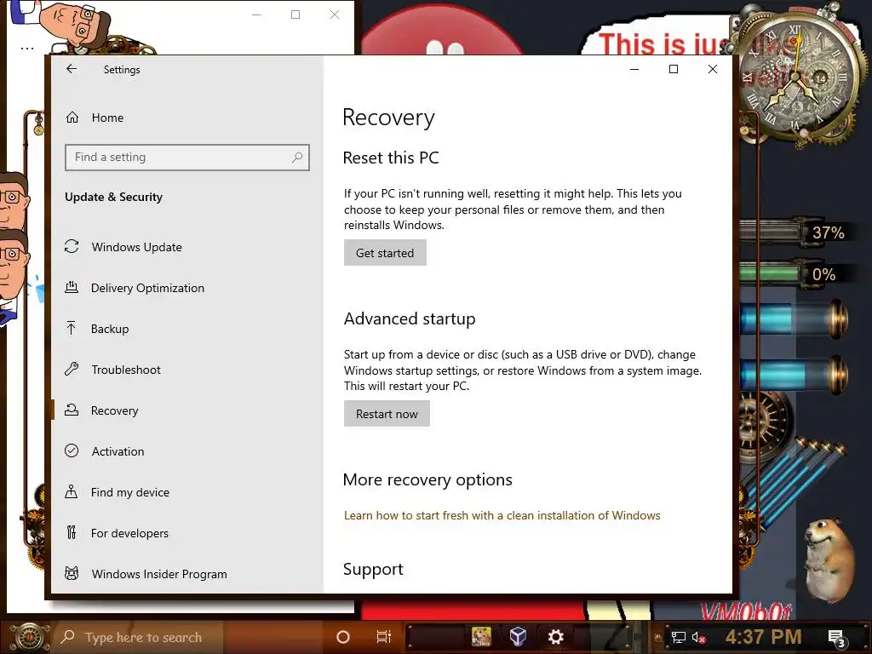Maximize the background window behind Settings
872x654 pixels.
(x=295, y=14)
